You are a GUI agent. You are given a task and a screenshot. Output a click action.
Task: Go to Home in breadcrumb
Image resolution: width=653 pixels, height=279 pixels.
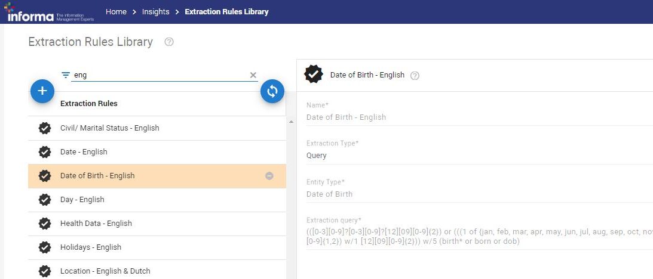click(116, 12)
